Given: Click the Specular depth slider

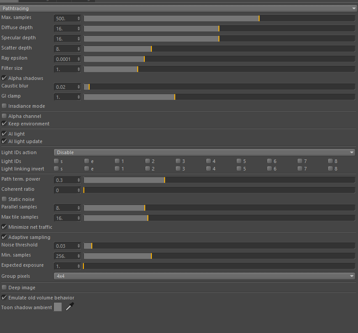Looking at the screenshot, I should coord(219,38).
